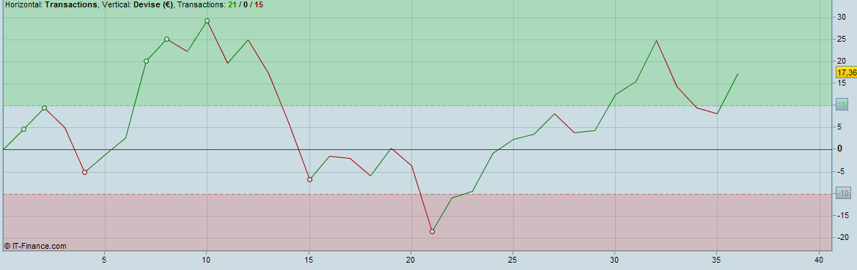This screenshot has height=270, width=857.
Task: Click the green circle marker at transaction 7
Action: [x=146, y=61]
